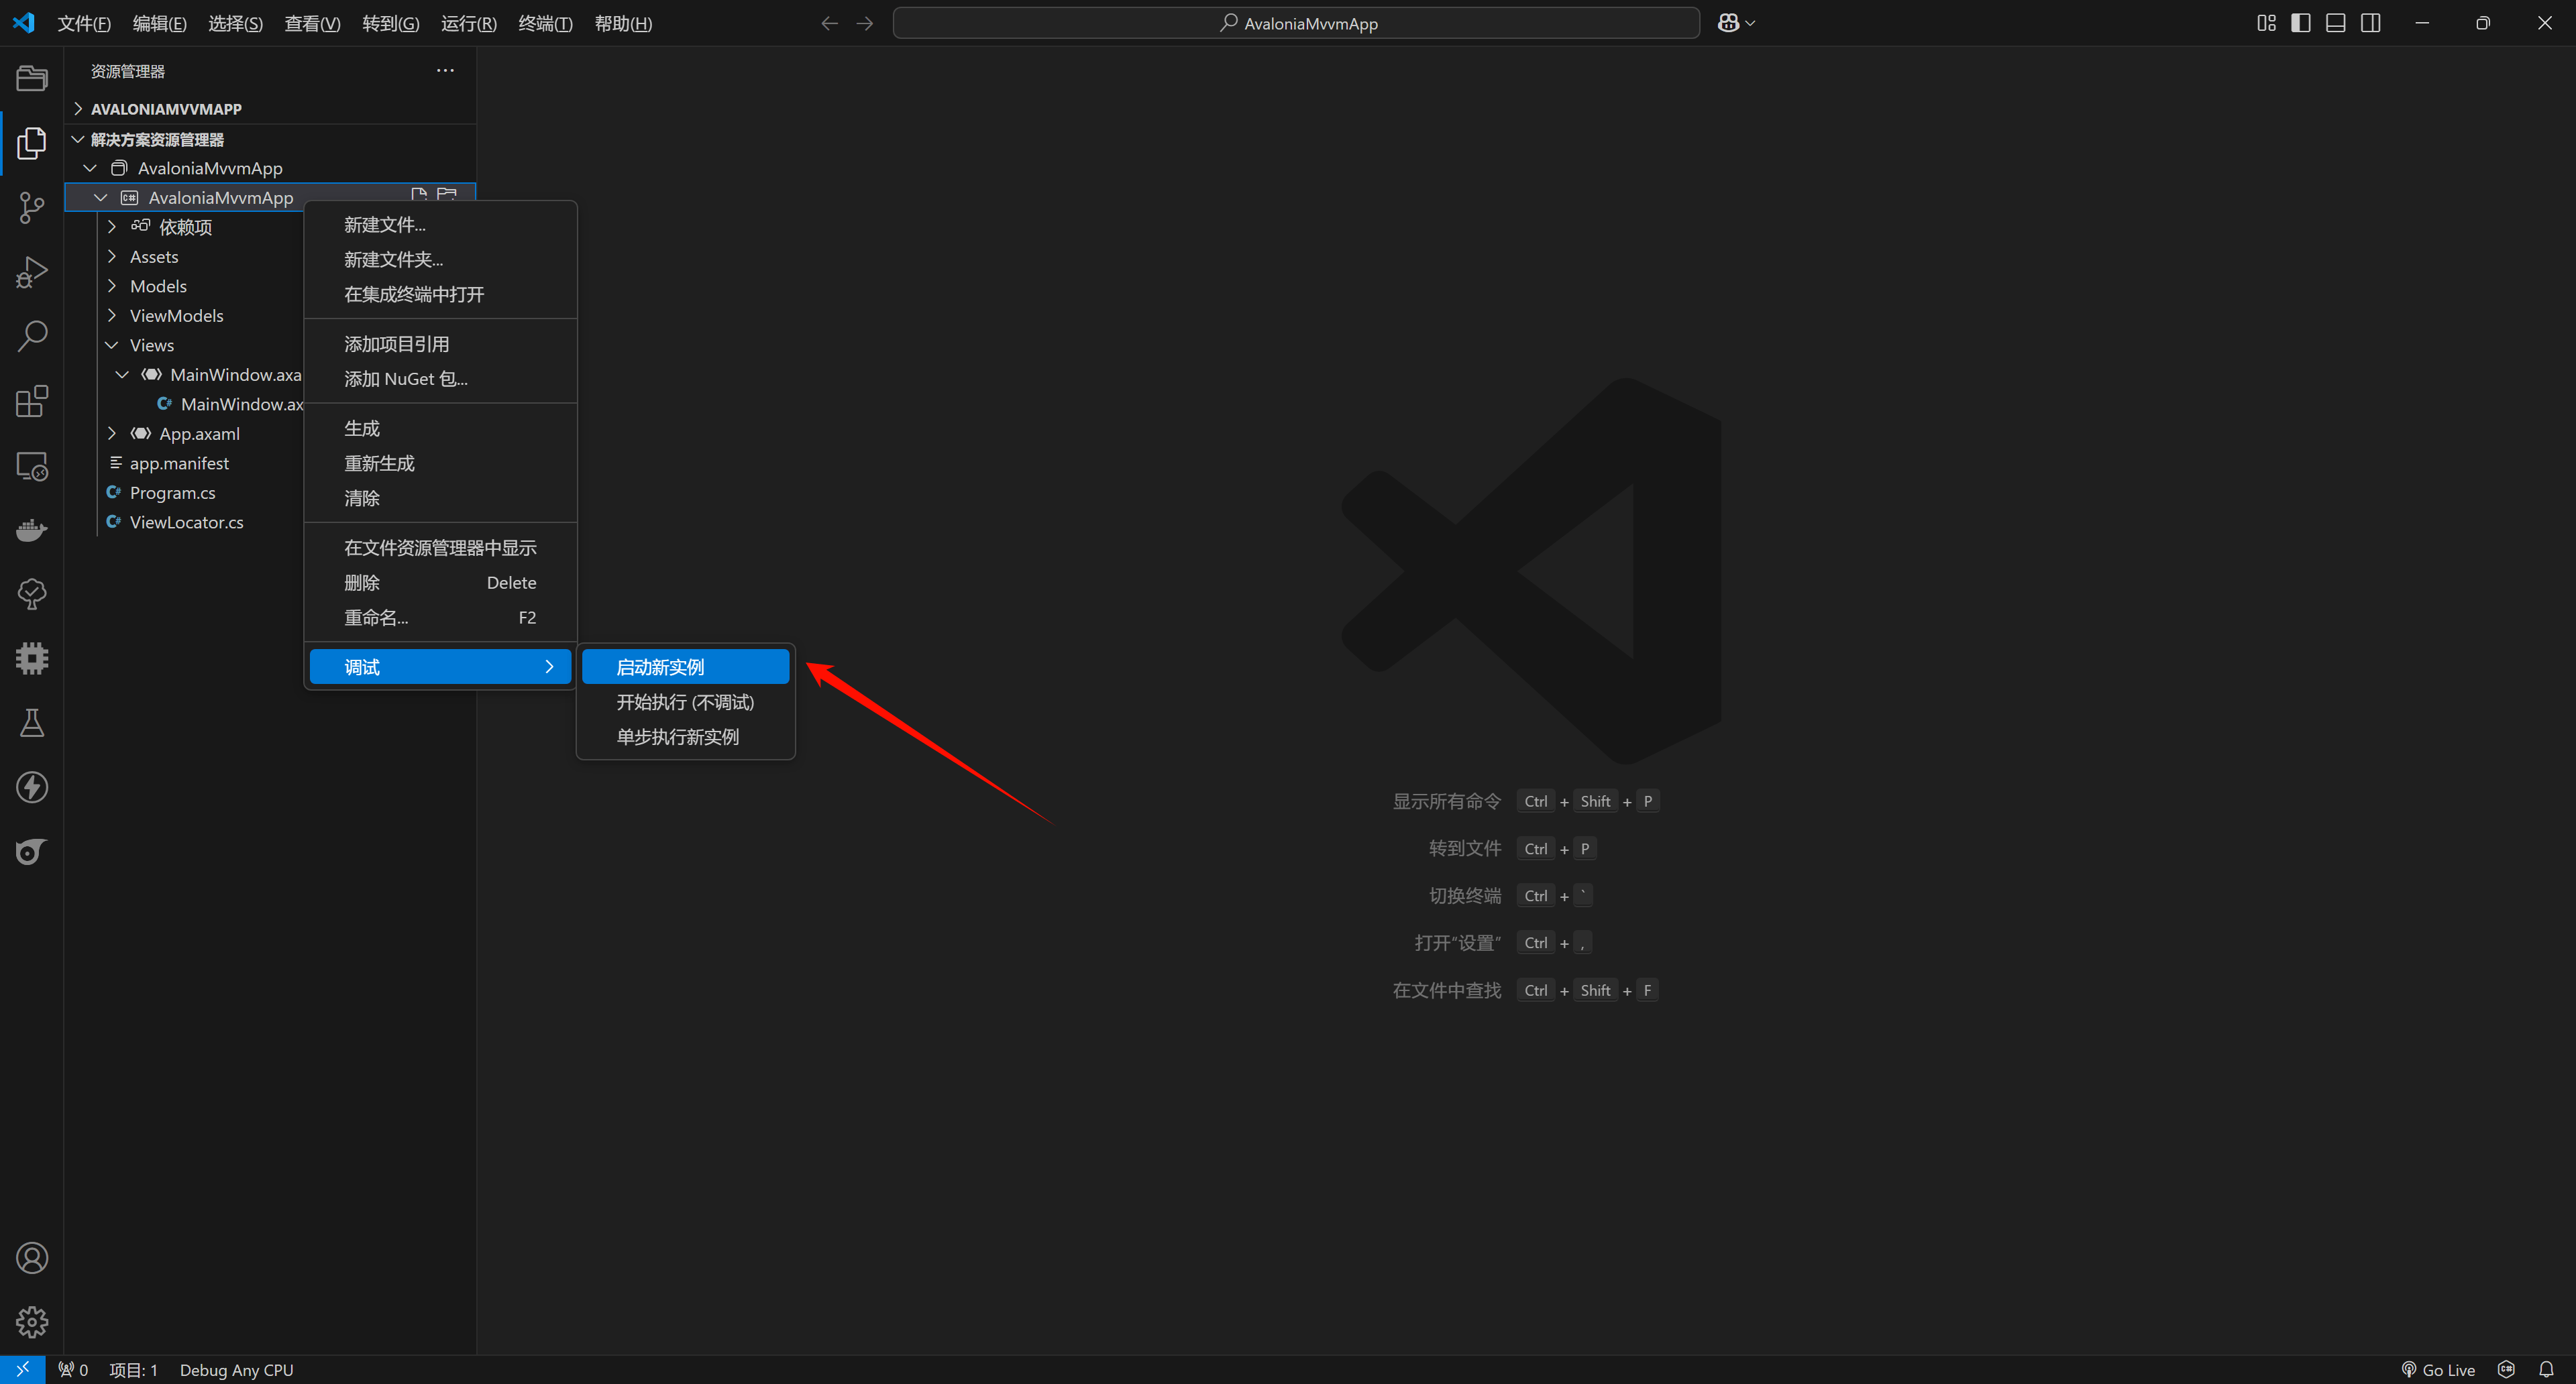Image resolution: width=2576 pixels, height=1384 pixels.
Task: Expand AVALONIAMVVMAPP folder section
Action: pyautogui.click(x=78, y=108)
